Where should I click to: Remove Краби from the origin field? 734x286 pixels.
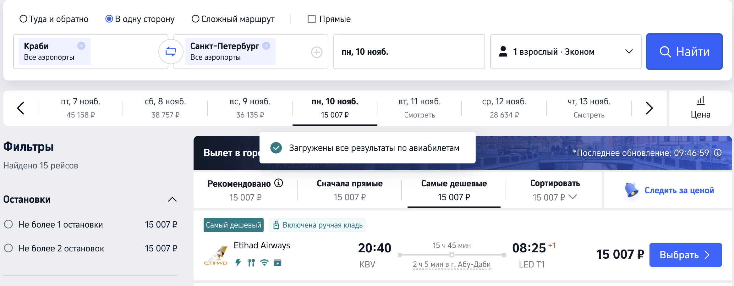pyautogui.click(x=81, y=46)
